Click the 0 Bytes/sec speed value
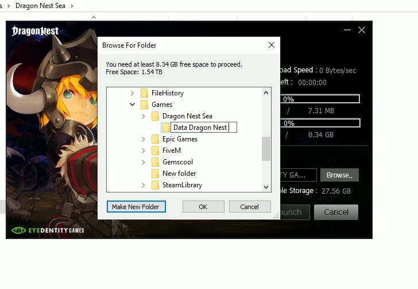The image size is (418, 289). click(338, 71)
